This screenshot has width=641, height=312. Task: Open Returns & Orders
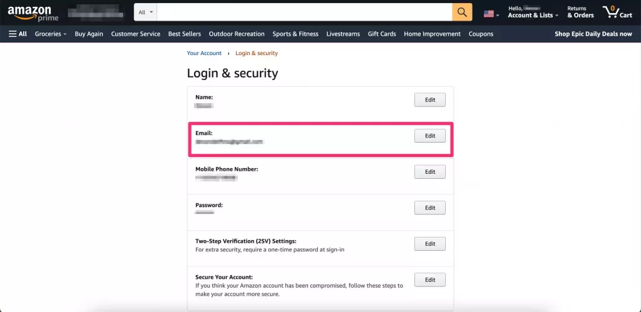point(580,12)
